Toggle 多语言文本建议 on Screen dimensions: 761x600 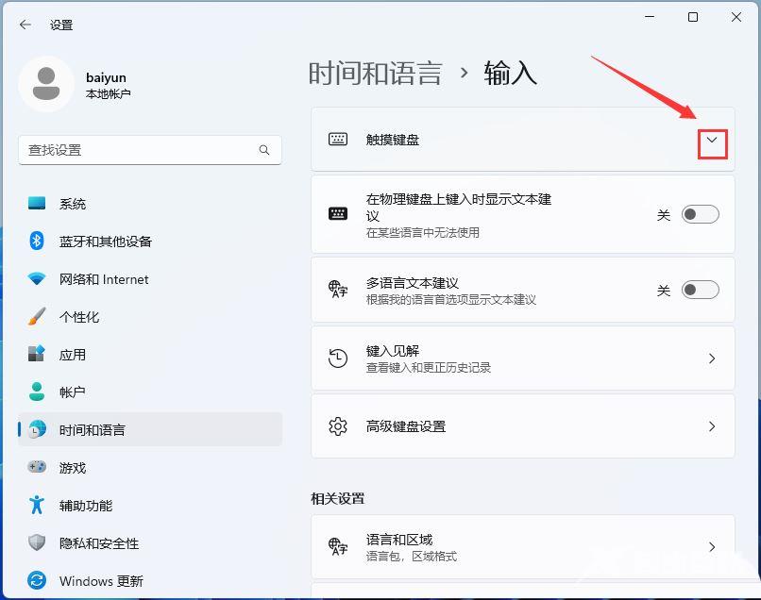click(700, 291)
